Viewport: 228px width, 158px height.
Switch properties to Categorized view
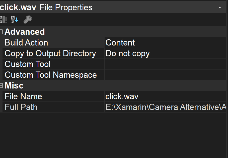click(3, 19)
